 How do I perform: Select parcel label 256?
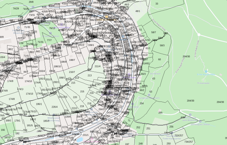pos(171,127)
